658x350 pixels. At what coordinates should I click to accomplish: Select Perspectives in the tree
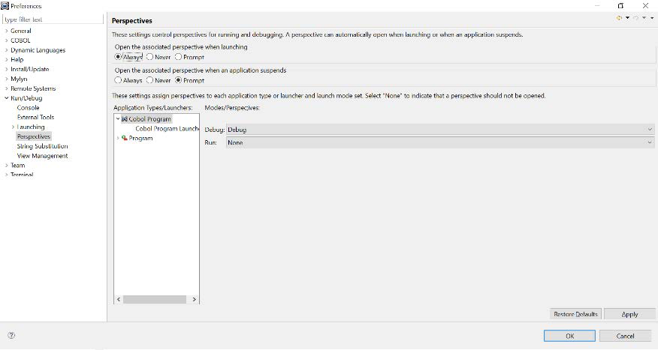[34, 136]
